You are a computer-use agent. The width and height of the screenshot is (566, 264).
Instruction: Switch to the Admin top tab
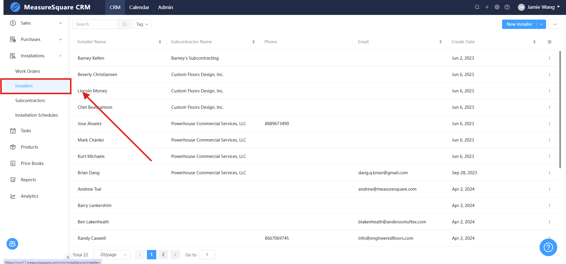click(165, 7)
